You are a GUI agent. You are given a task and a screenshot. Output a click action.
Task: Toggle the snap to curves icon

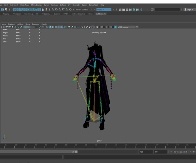(57, 9)
